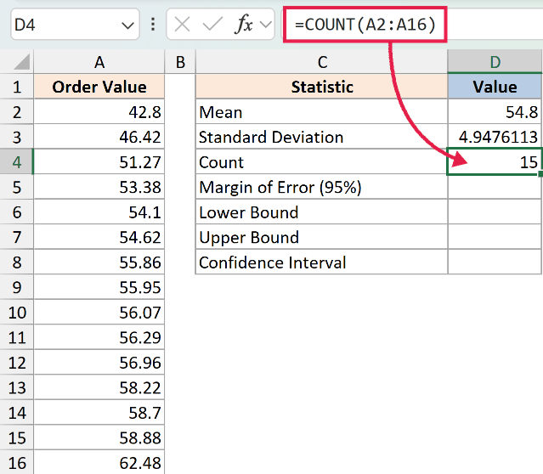
Task: Click the Upper Bound label cell
Action: point(322,237)
